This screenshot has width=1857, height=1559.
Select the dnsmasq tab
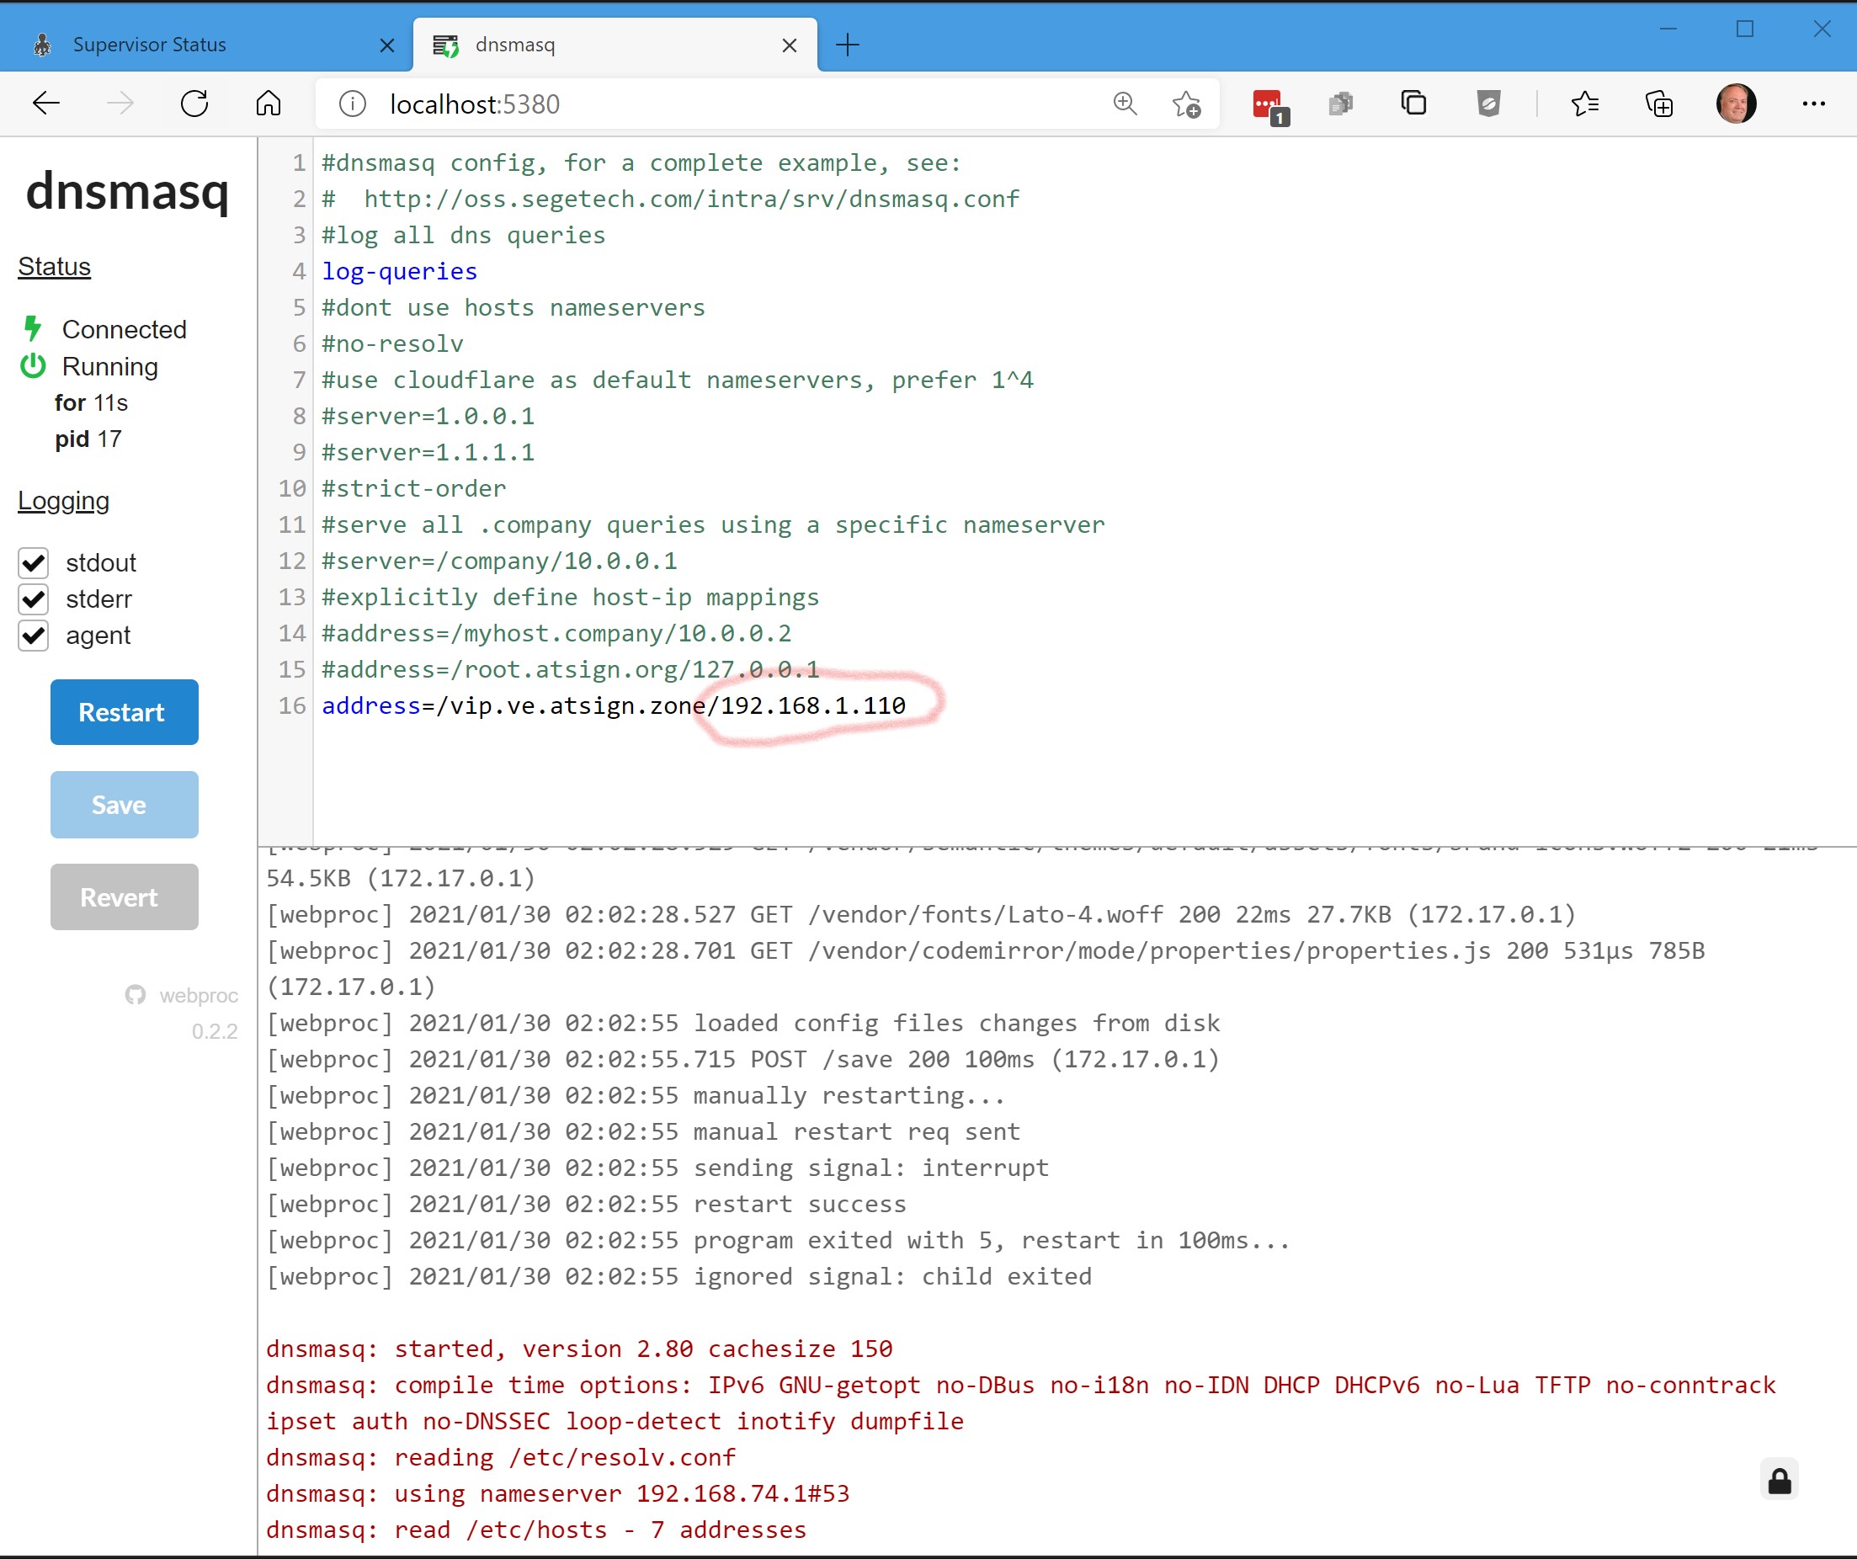(x=615, y=45)
